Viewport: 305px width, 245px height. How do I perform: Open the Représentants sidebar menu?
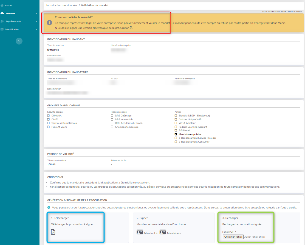coord(13,21)
